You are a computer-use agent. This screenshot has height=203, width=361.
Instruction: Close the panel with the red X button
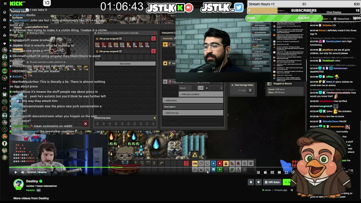coord(85,124)
